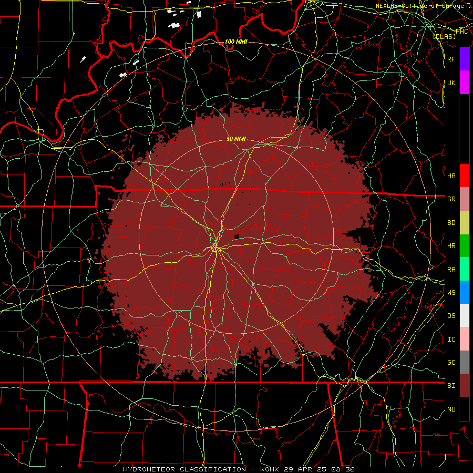Click the brown BI legend swatch
Screen dimensions: 473x473
[464, 386]
